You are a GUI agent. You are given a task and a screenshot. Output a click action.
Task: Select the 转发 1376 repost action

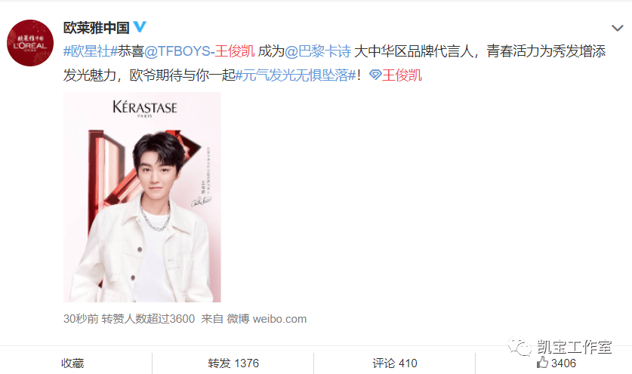(233, 363)
